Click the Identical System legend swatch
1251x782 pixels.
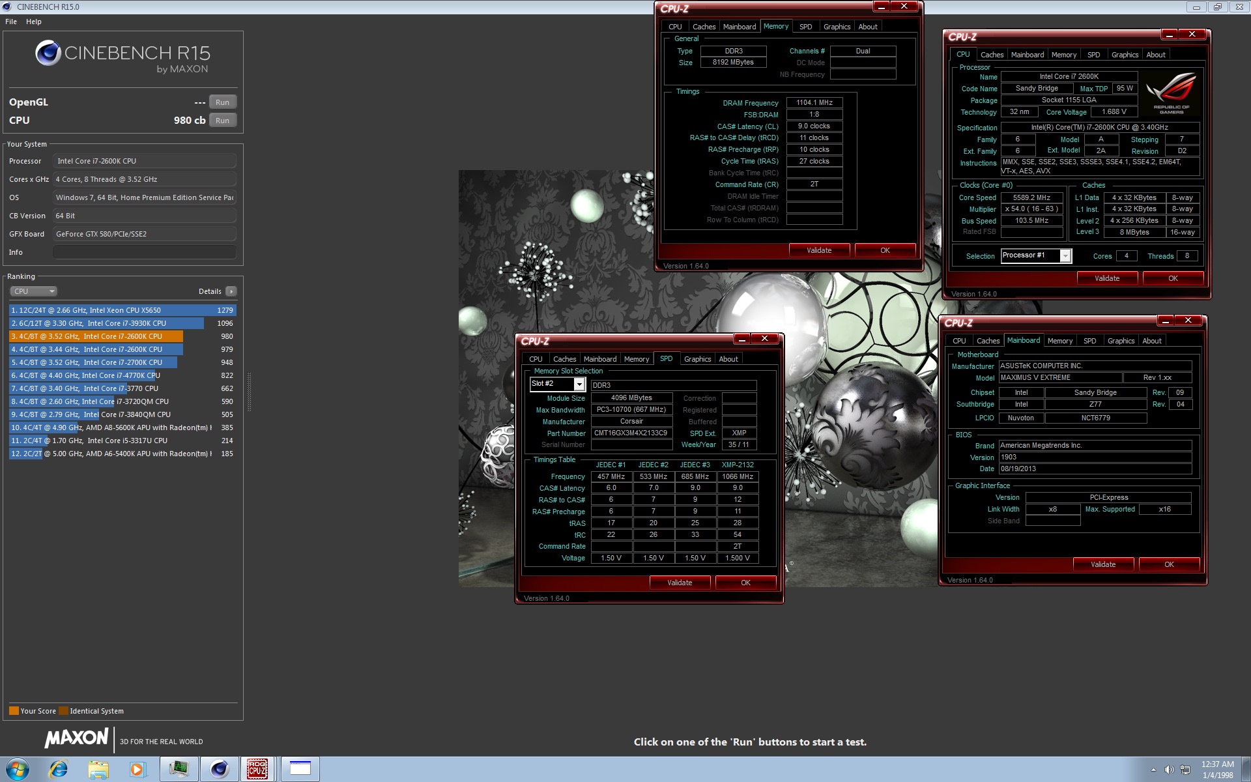pyautogui.click(x=63, y=711)
